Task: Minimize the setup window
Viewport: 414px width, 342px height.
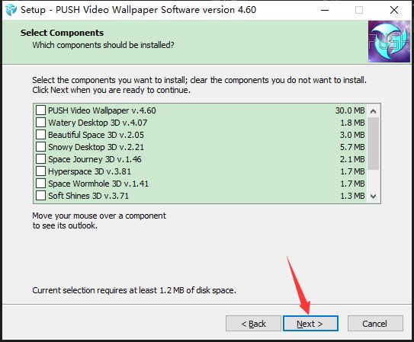Action: pos(325,10)
